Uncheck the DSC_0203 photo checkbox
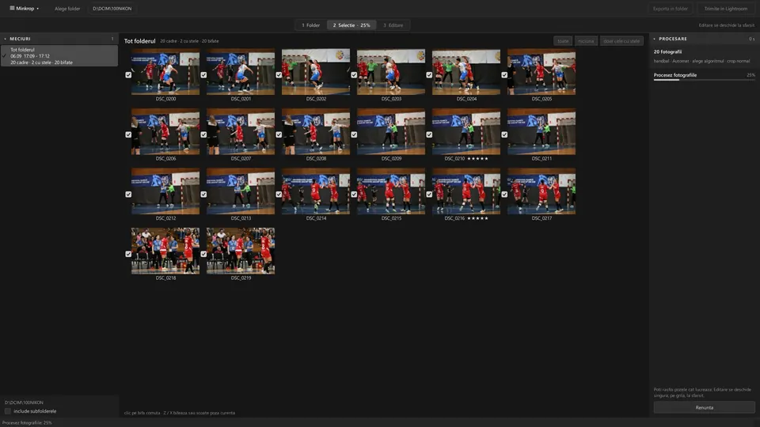This screenshot has height=427, width=760. point(354,75)
